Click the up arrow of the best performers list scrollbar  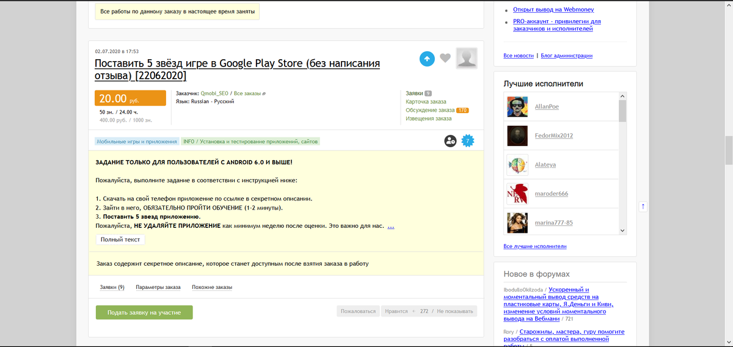click(x=622, y=96)
